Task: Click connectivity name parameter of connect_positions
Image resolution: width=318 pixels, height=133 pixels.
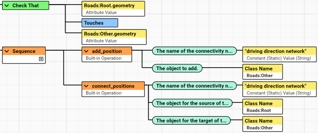Action: pos(194,86)
